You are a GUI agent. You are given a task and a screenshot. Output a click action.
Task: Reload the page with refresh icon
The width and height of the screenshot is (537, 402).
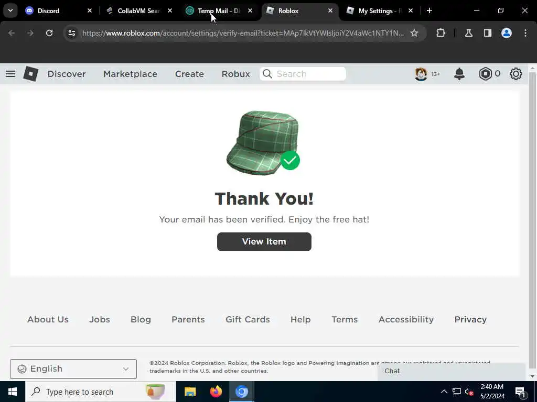(x=49, y=33)
